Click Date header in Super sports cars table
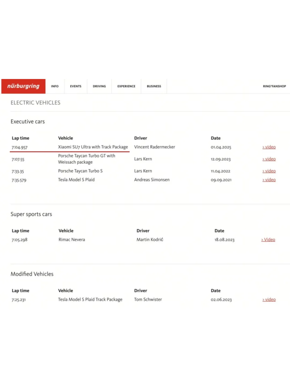Screen dimensions: 290x387 pyautogui.click(x=219, y=231)
